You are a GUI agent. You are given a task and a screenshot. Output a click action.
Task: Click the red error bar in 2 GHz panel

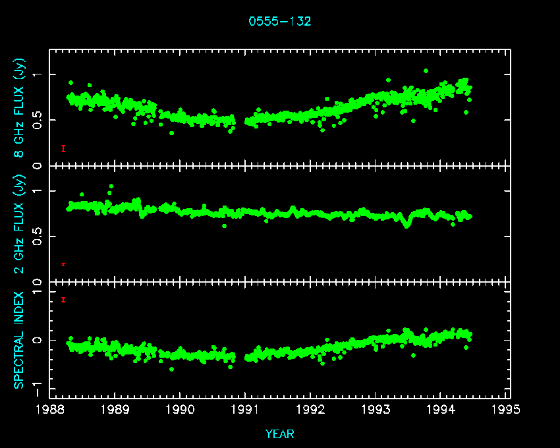click(63, 264)
